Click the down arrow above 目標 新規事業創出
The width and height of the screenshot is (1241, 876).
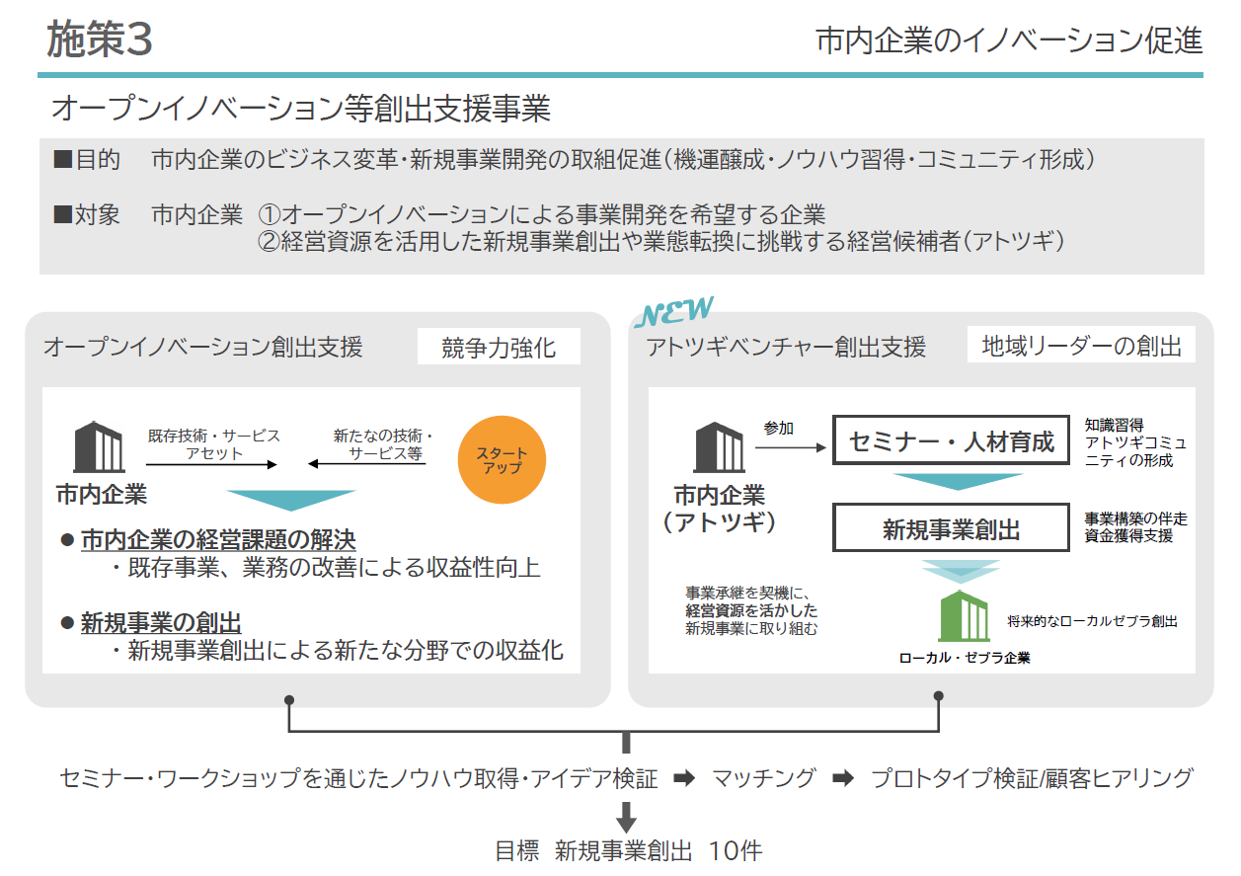coord(626,818)
